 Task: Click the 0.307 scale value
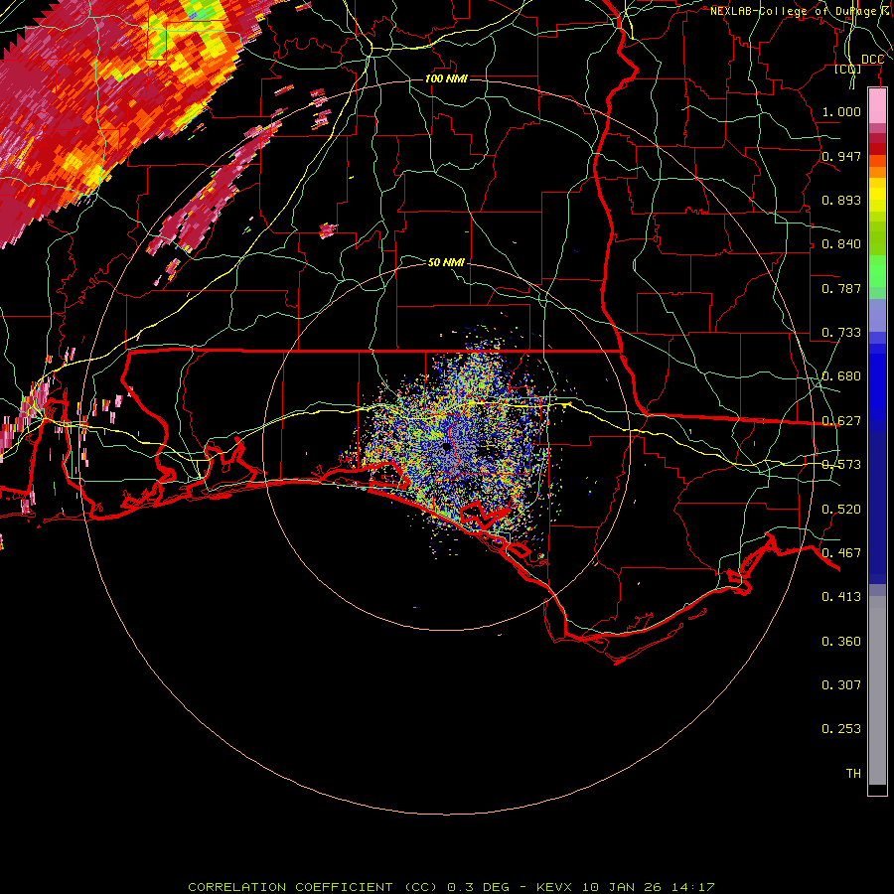[x=841, y=684]
